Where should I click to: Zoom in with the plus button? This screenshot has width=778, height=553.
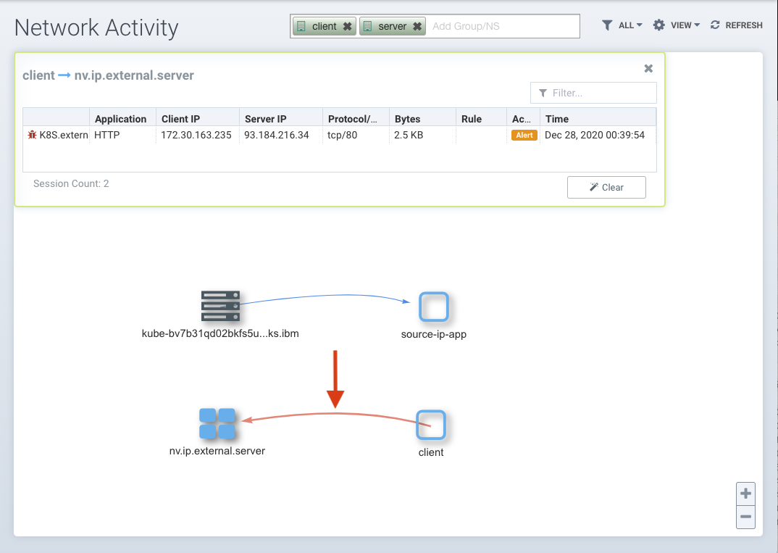click(745, 494)
